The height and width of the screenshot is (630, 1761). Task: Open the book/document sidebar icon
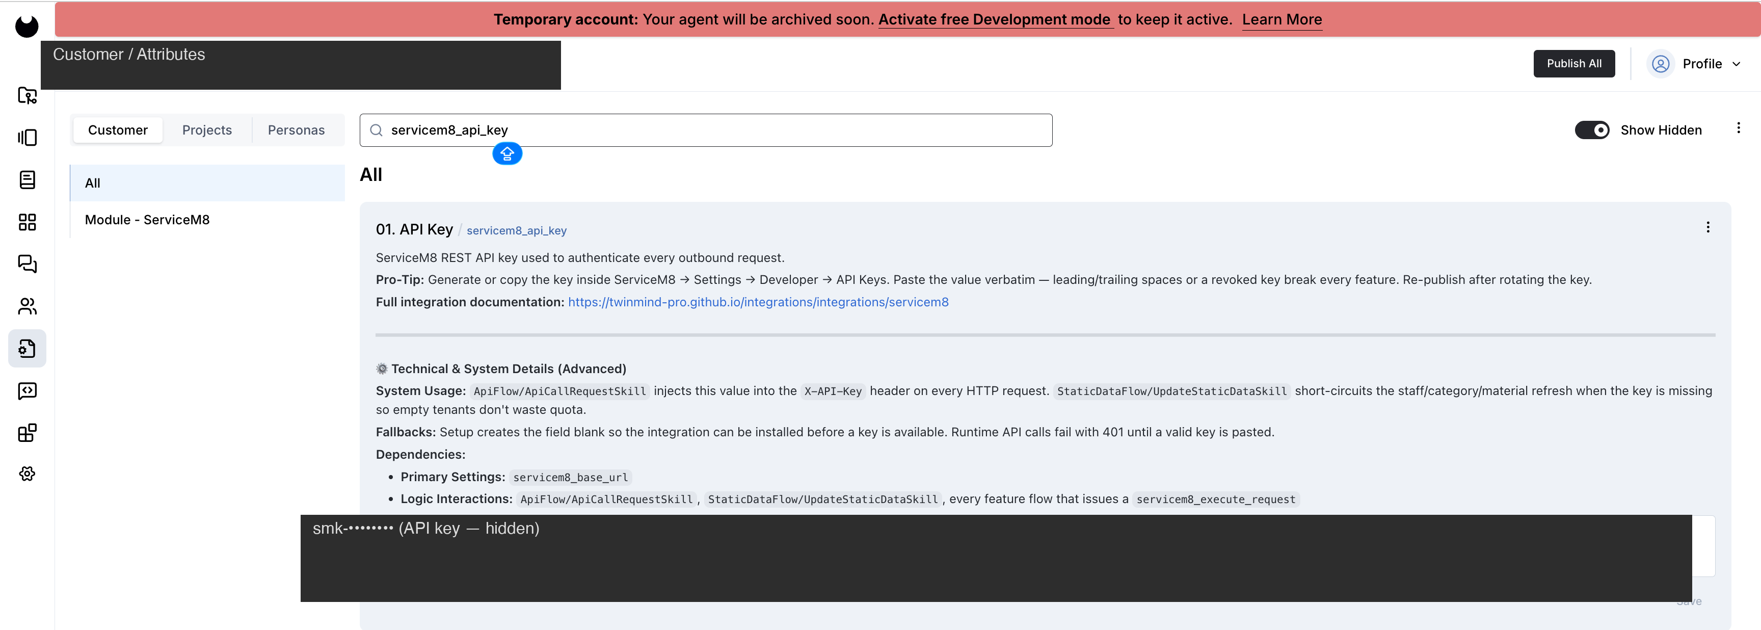pyautogui.click(x=28, y=180)
